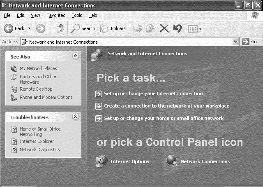The width and height of the screenshot is (263, 187).
Task: Click the Internet Options label
Action: (130, 161)
